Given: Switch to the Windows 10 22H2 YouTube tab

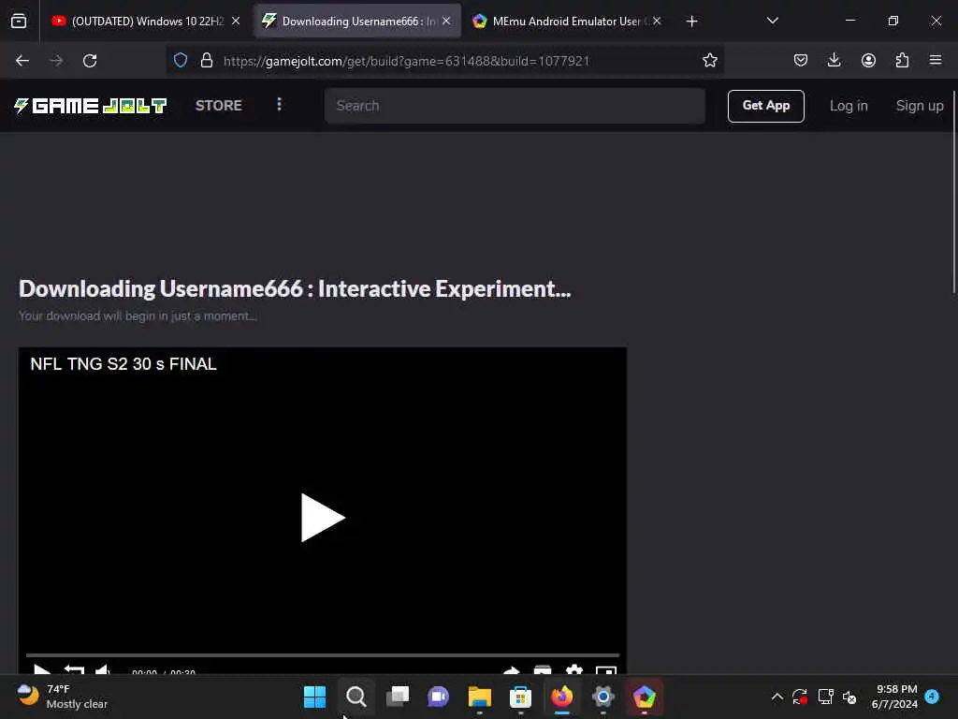Looking at the screenshot, I should (x=145, y=21).
